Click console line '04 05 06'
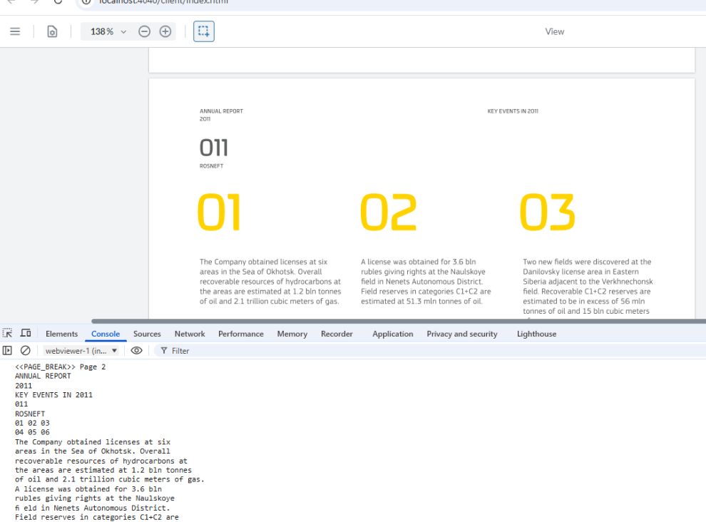 (x=32, y=432)
